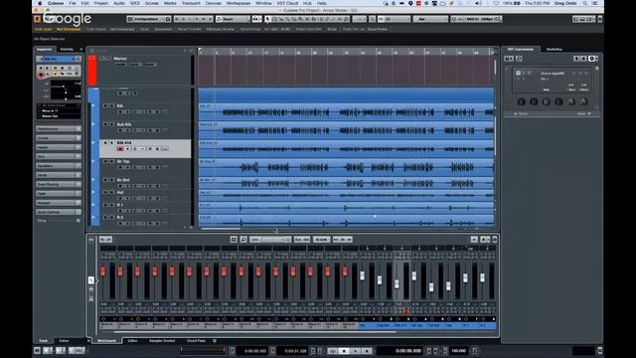Solo the Sn Bot track
636x358 pixels.
point(111,180)
